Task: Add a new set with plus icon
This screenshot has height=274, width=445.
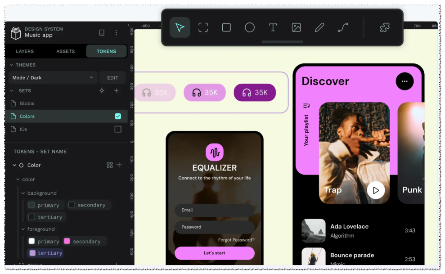Action: (x=116, y=90)
